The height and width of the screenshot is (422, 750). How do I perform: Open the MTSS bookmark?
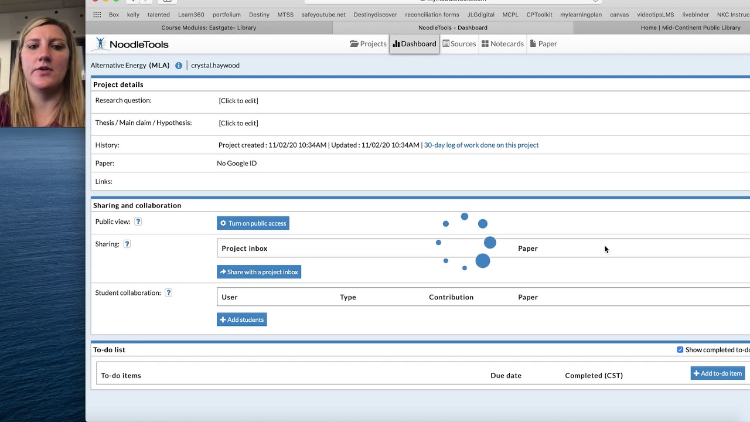click(x=285, y=15)
